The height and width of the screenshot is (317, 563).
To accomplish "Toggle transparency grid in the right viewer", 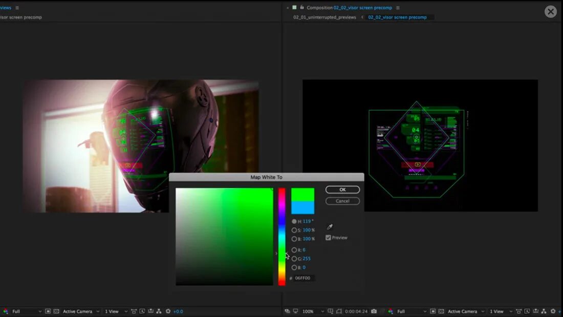I will (441, 311).
